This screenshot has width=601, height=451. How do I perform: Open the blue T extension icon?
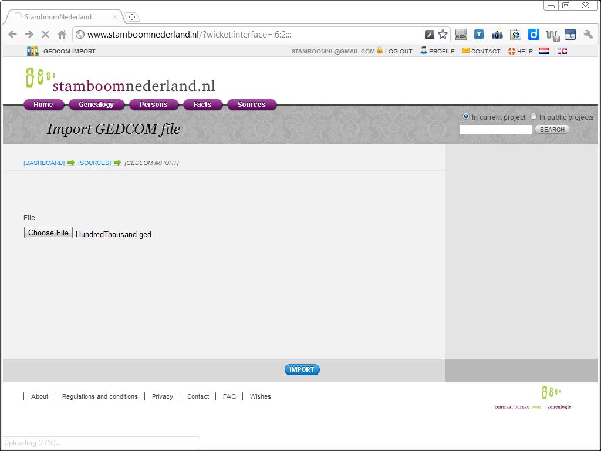click(x=479, y=34)
